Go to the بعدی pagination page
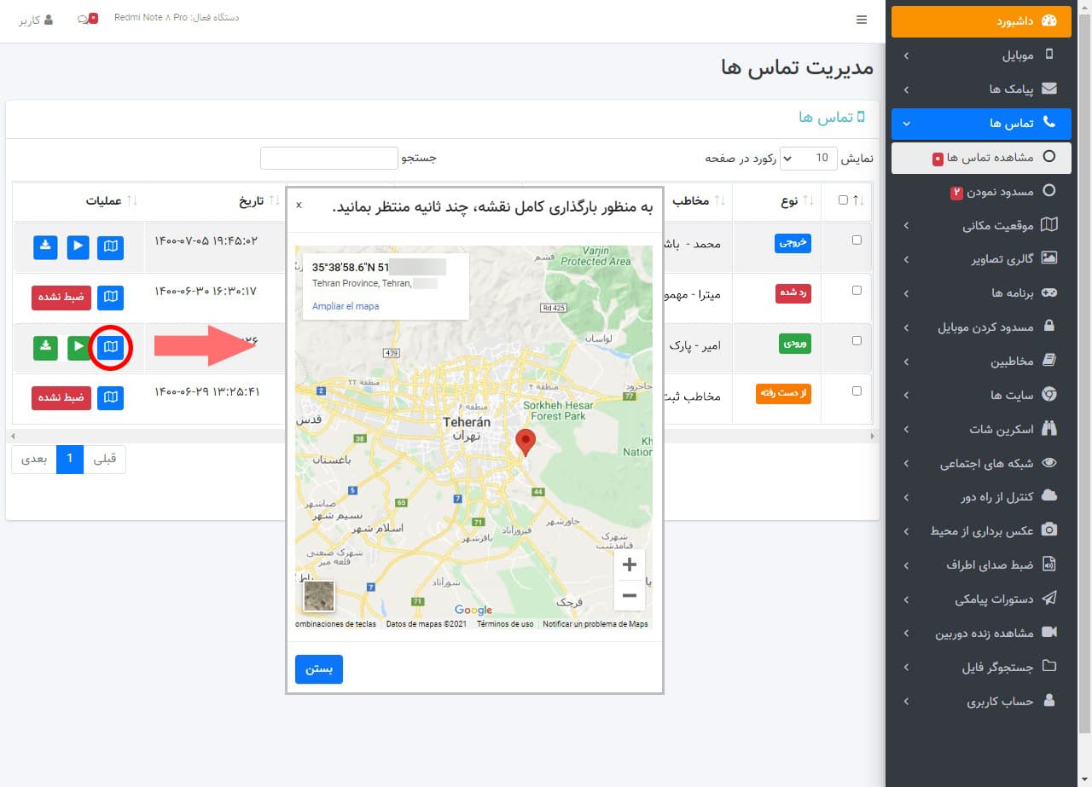Screen dimensions: 1092x787 (34, 459)
